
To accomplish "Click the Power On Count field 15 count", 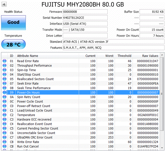I will (152, 30).
